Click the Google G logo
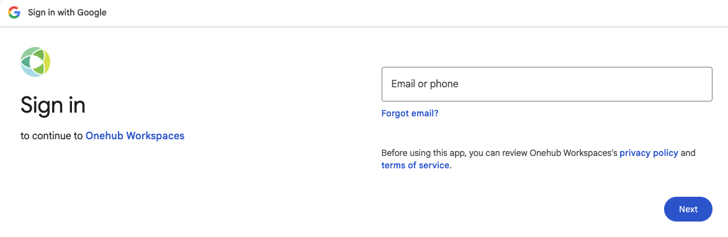 point(14,12)
